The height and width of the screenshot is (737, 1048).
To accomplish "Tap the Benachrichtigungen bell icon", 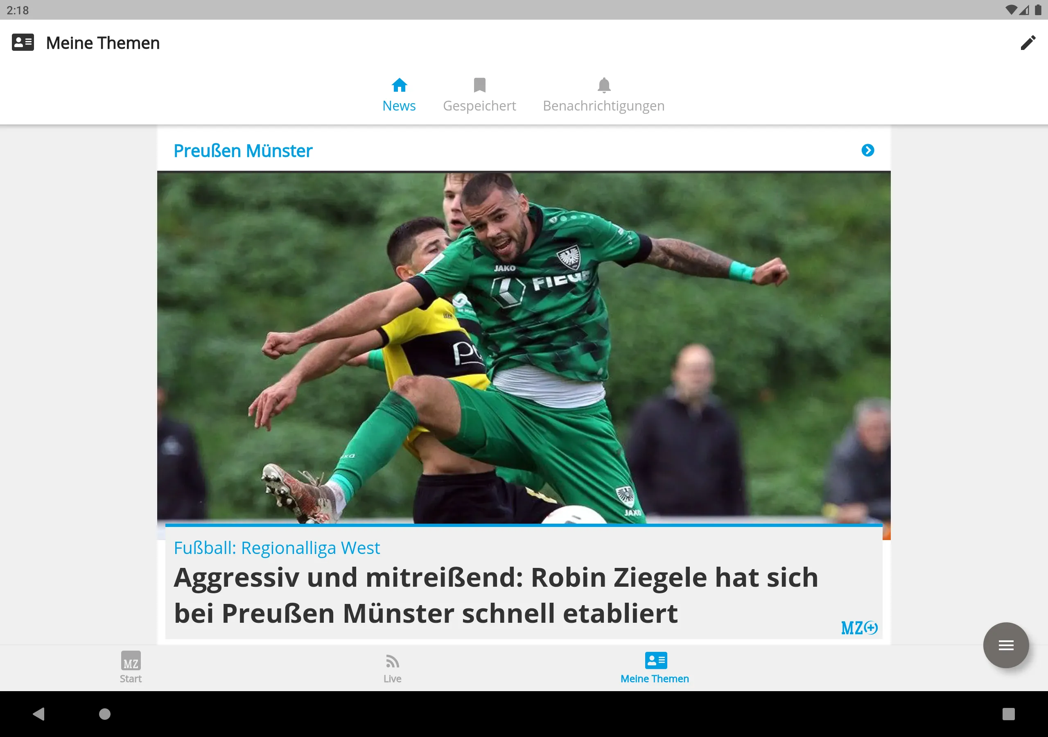I will click(604, 84).
